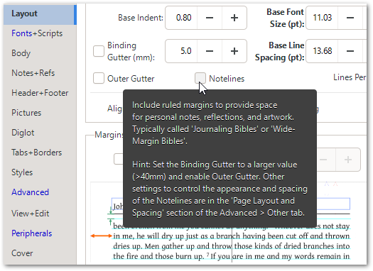Decrease the Base Line Spacing value
The image size is (373, 271).
[350, 51]
